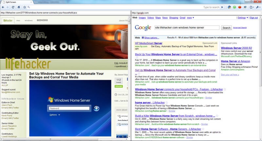
Task: Click tips@lifehacker.com email link
Action: pos(11,92)
